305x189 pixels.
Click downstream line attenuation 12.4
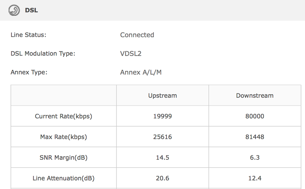[x=255, y=178]
